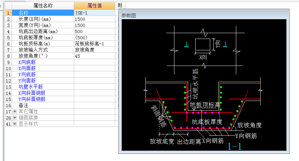Select the 锚固搭接 group label
The height and width of the screenshot is (161, 299).
28,118
